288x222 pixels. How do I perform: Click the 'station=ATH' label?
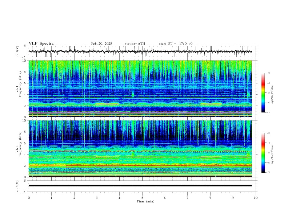[135, 44]
